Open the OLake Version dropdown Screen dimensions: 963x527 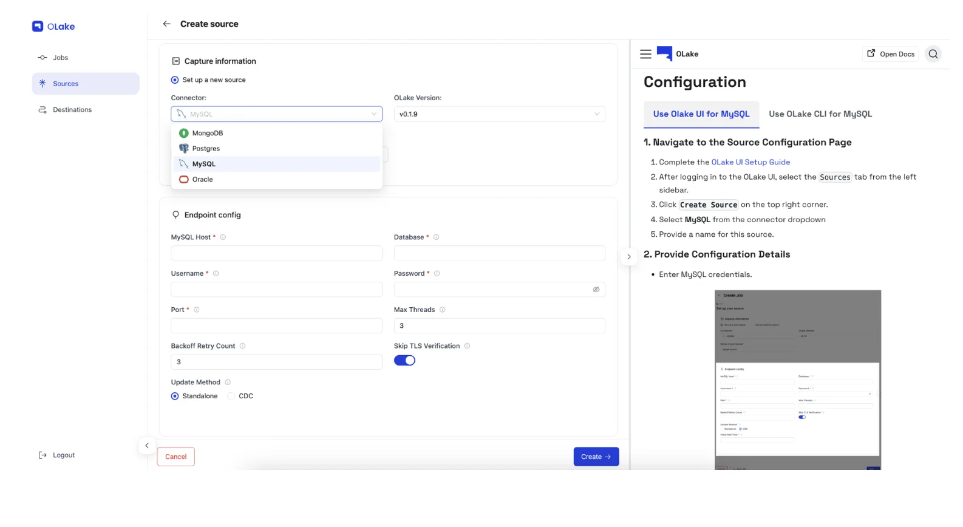pos(499,114)
